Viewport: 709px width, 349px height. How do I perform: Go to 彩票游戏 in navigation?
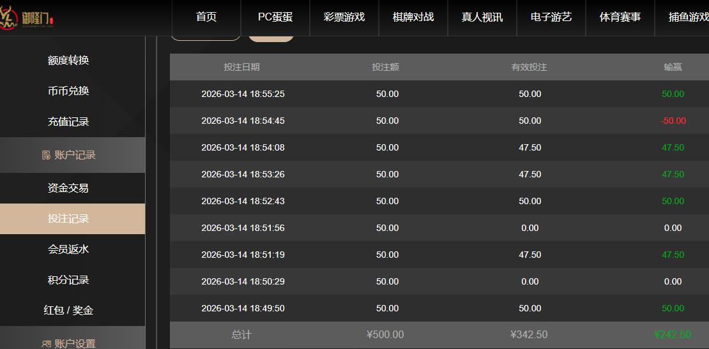pos(344,17)
